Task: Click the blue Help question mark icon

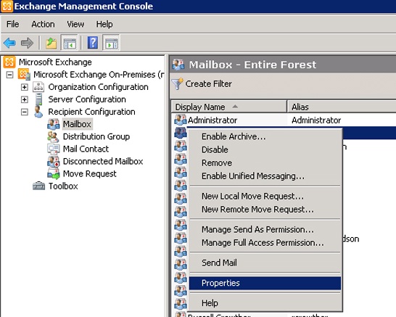Action: click(x=93, y=43)
